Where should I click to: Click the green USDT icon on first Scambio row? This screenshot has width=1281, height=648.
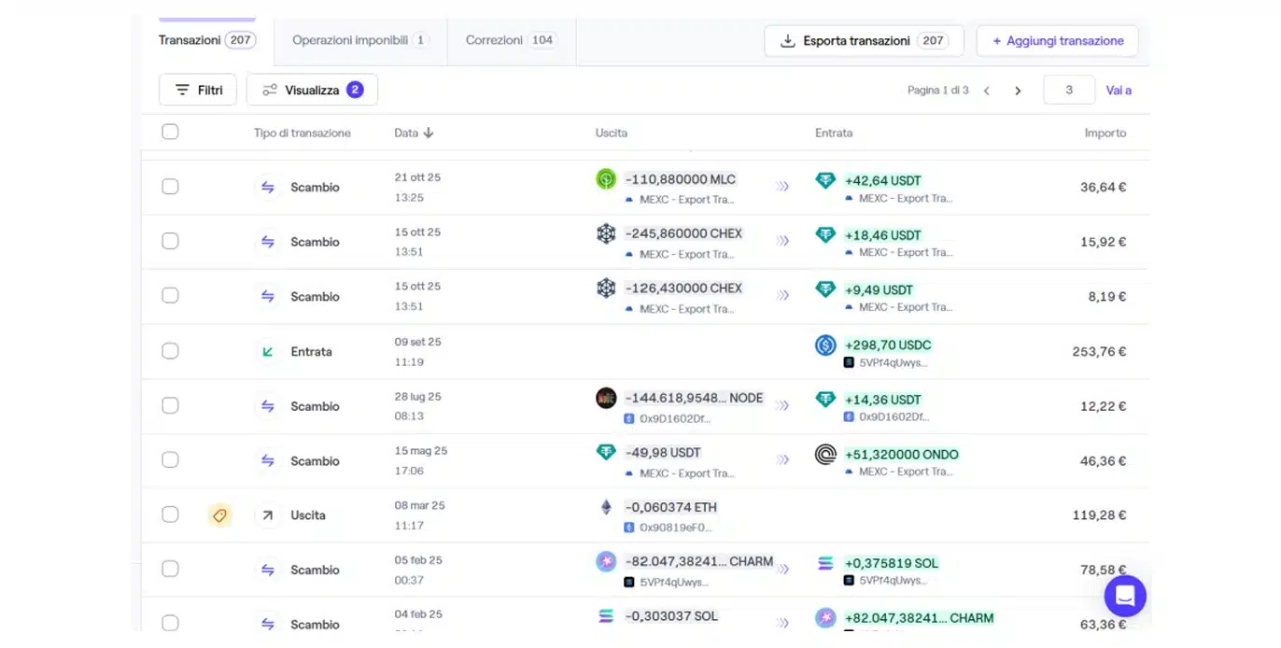pos(825,180)
